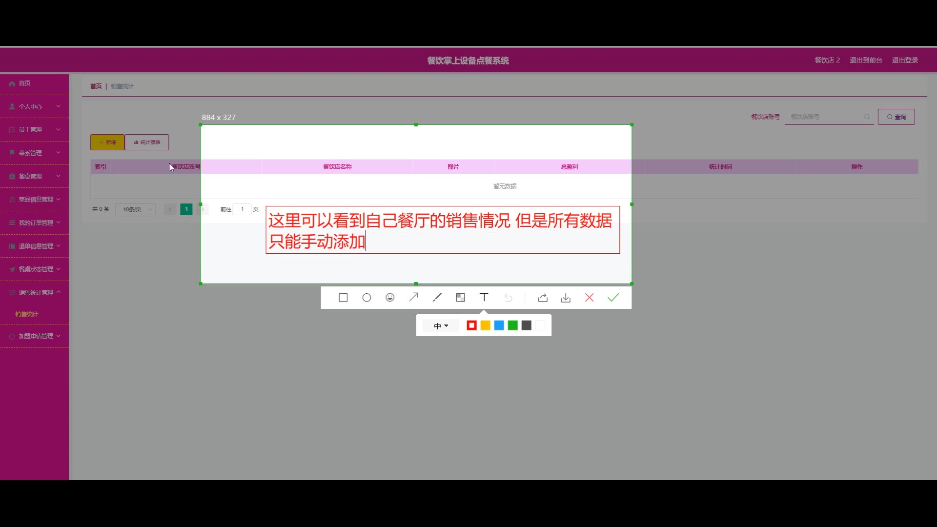Select the ellipse annotation tool
The image size is (937, 527).
pyautogui.click(x=367, y=298)
